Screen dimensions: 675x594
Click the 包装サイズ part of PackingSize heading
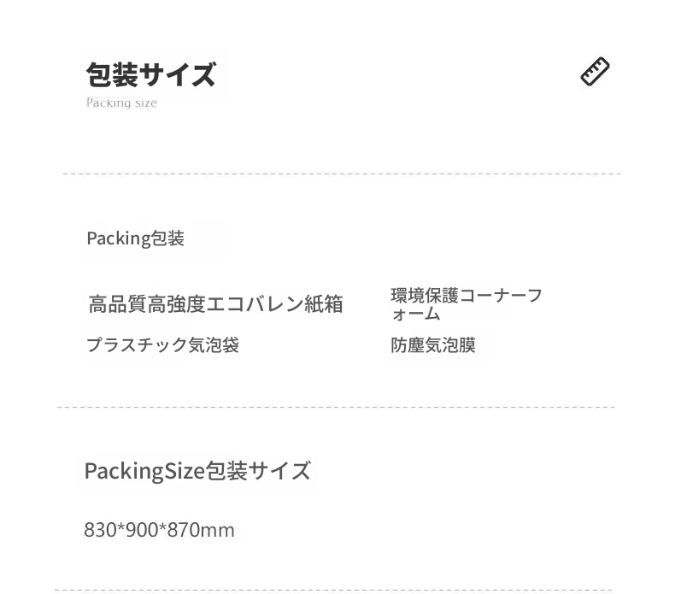tap(258, 470)
